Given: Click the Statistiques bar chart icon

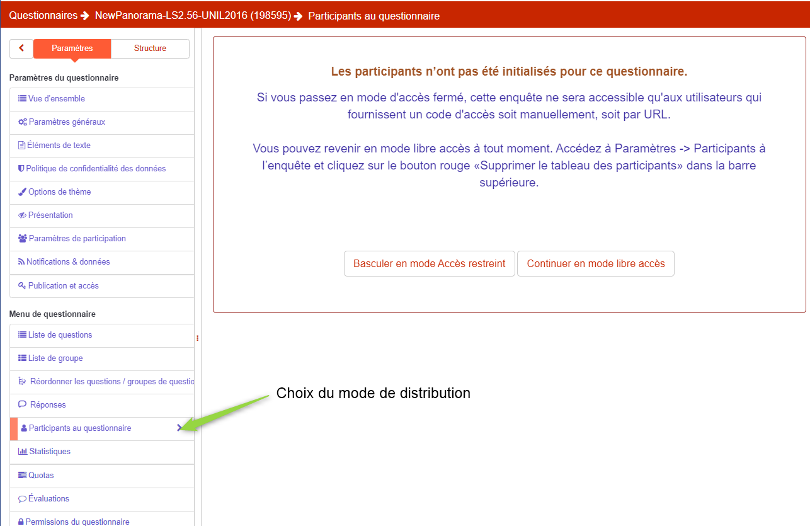Looking at the screenshot, I should coord(23,452).
